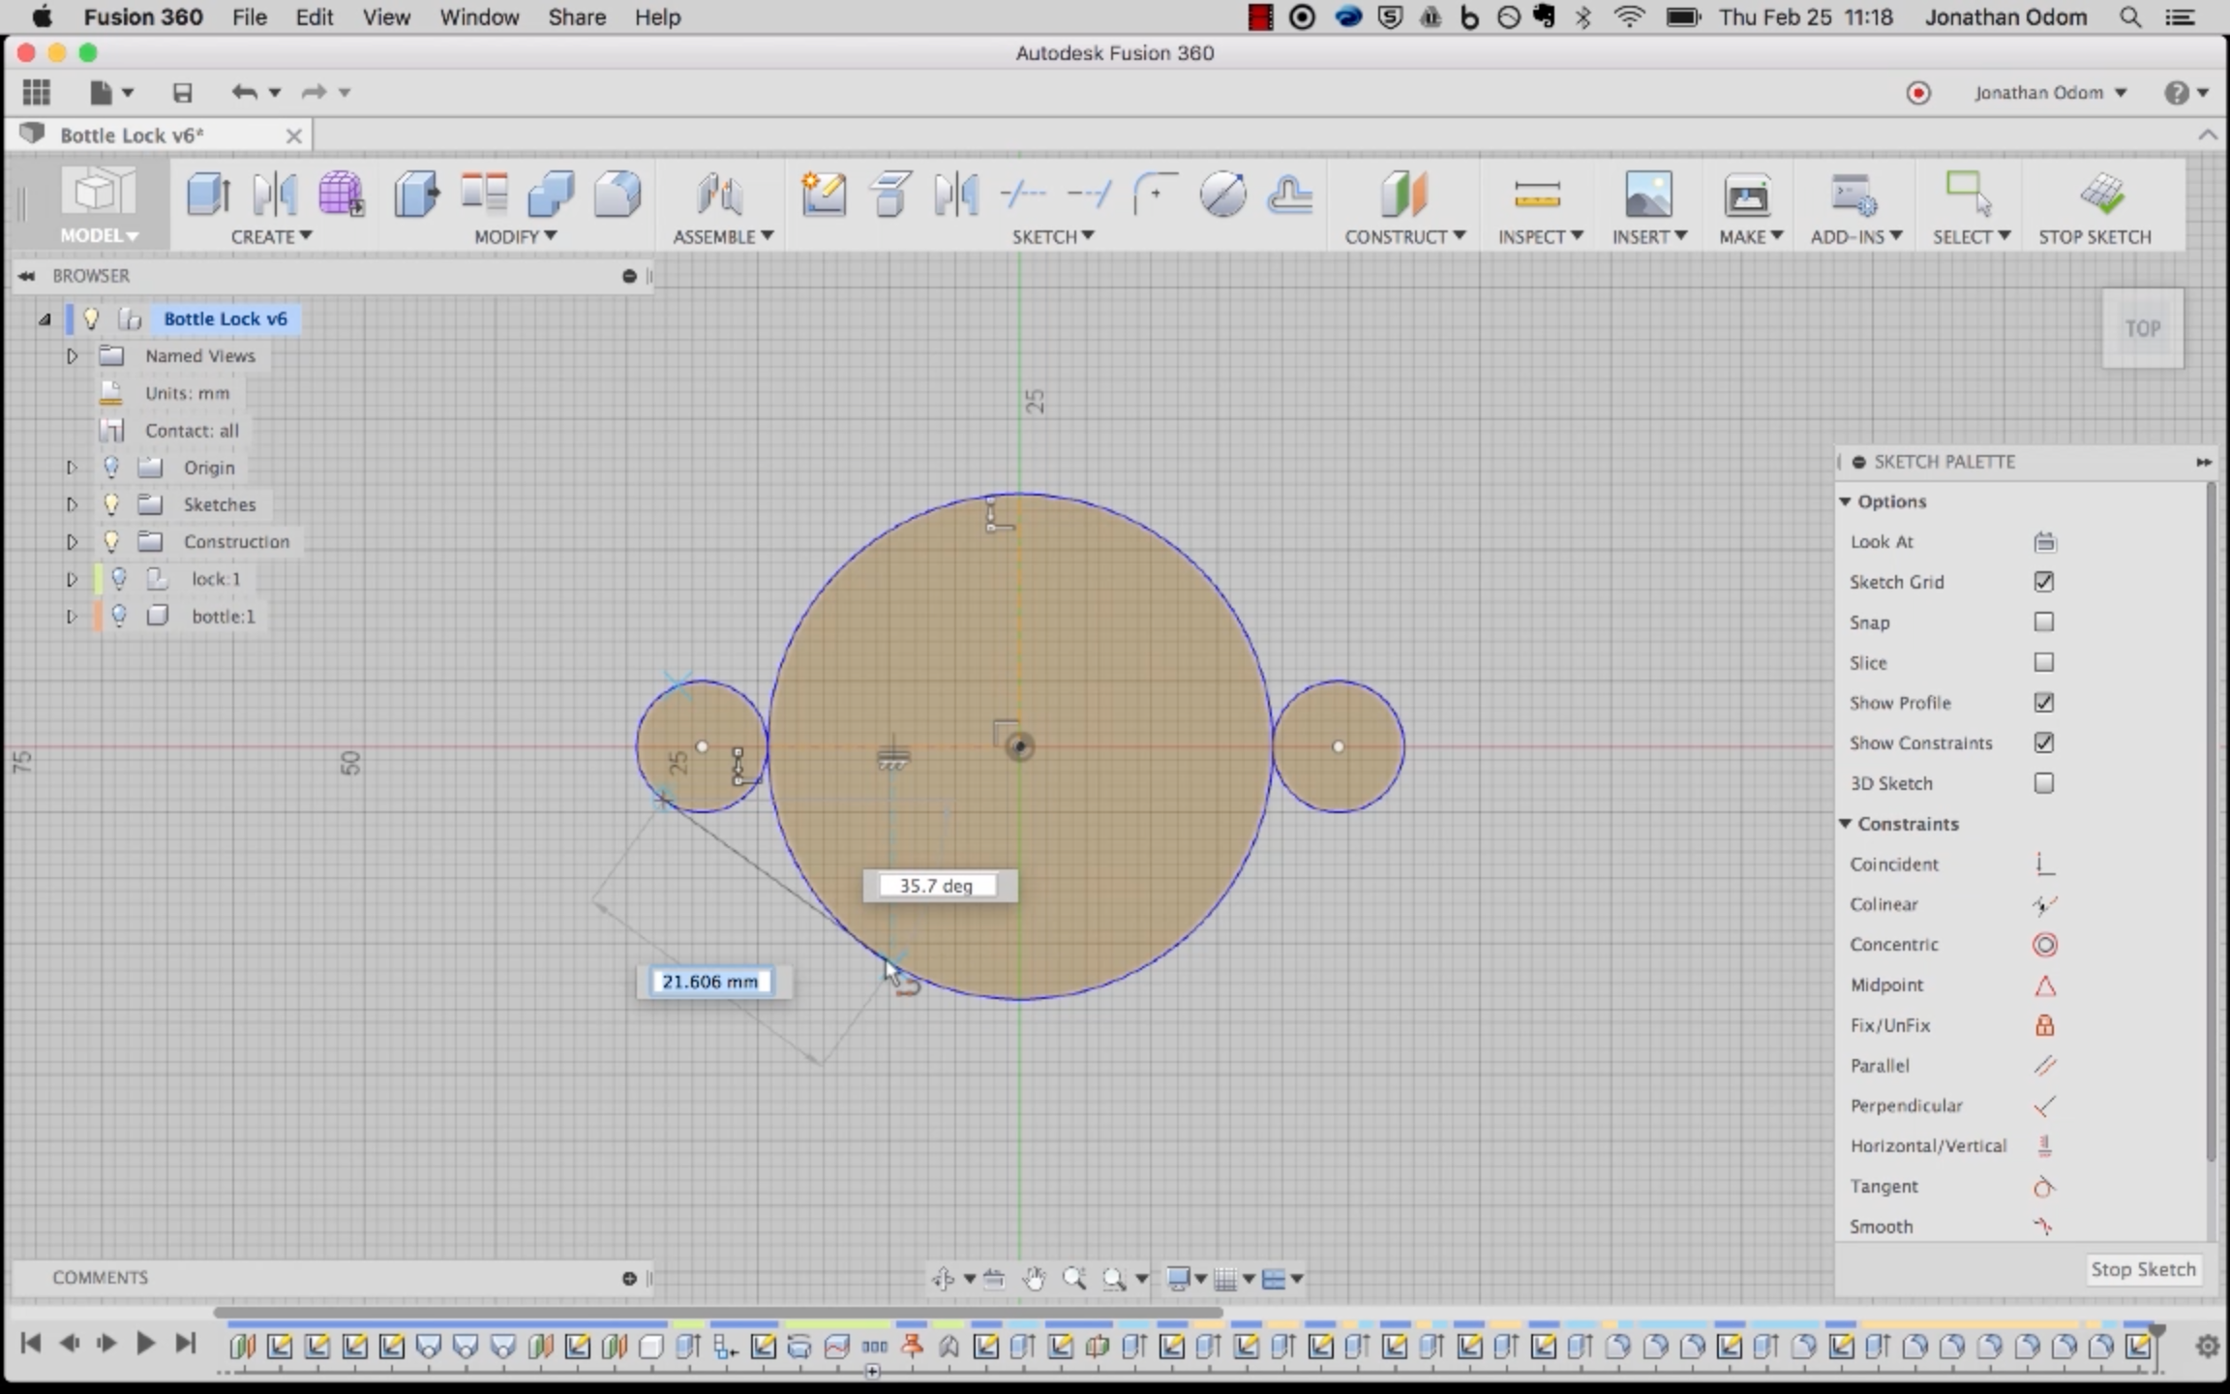Click the Save icon in toolbar

[182, 93]
